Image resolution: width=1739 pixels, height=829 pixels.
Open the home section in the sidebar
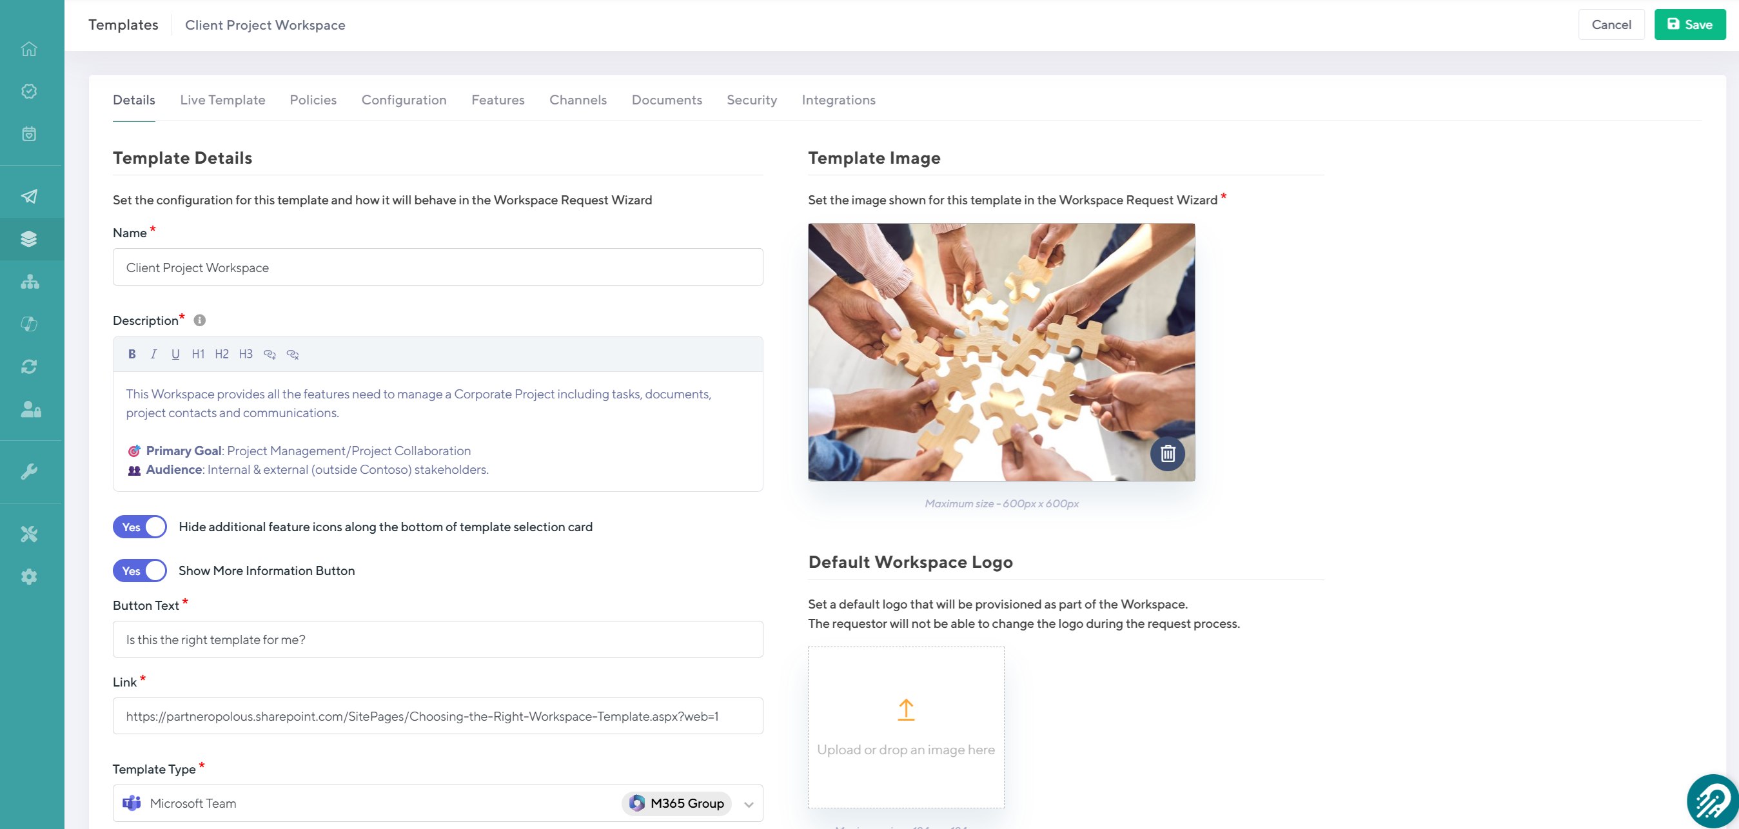tap(29, 48)
